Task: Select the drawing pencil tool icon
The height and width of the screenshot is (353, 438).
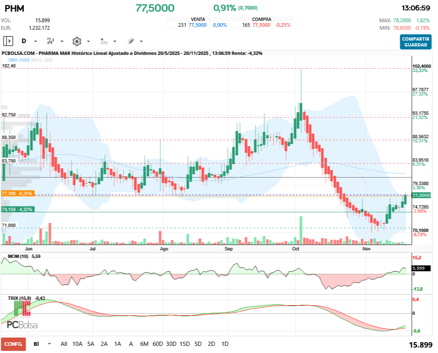Action: tap(130, 41)
